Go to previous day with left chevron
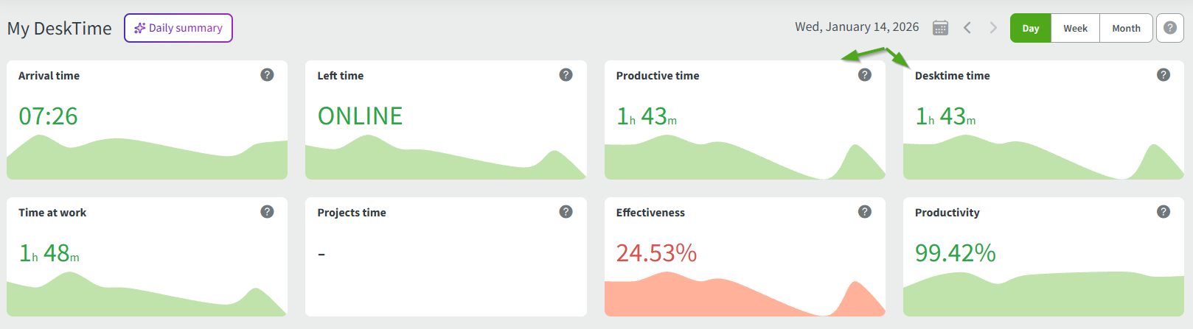The height and width of the screenshot is (329, 1193). click(x=967, y=28)
